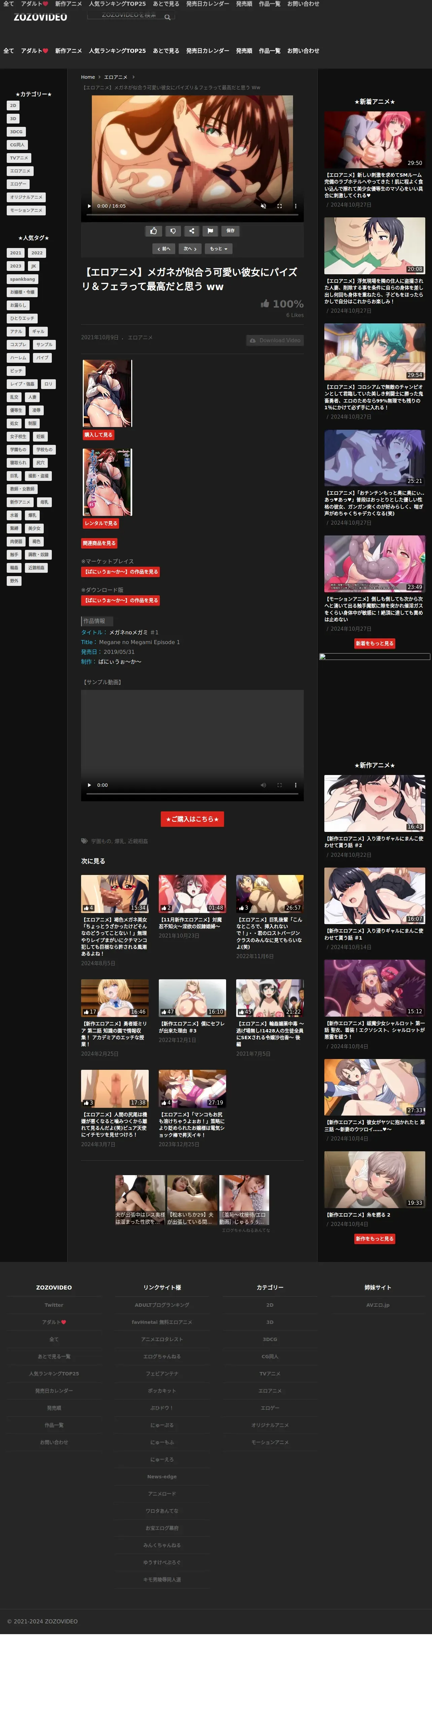The width and height of the screenshot is (432, 1724).
Task: Click the 6 Likes count text
Action: [295, 315]
